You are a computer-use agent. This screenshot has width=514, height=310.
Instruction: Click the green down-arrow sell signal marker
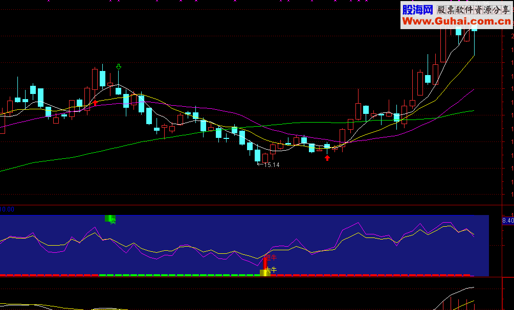point(119,67)
